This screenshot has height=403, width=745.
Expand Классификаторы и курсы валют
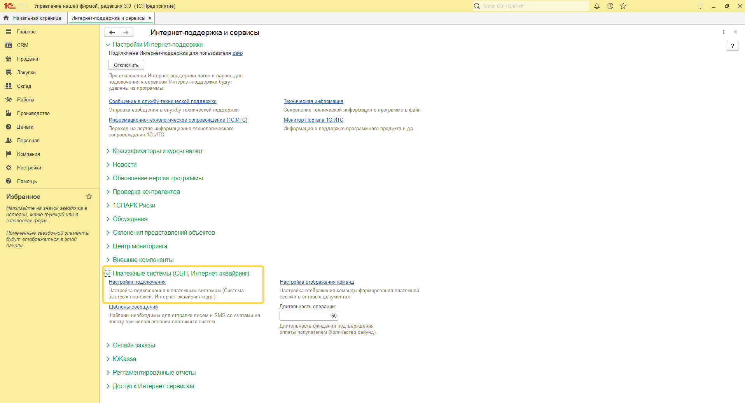point(157,151)
